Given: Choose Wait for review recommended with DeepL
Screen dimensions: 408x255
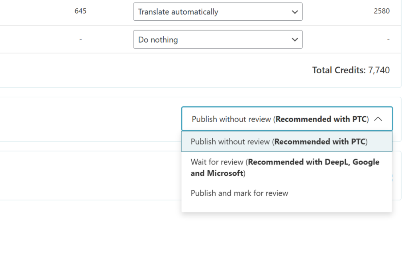Looking at the screenshot, I should (x=285, y=167).
